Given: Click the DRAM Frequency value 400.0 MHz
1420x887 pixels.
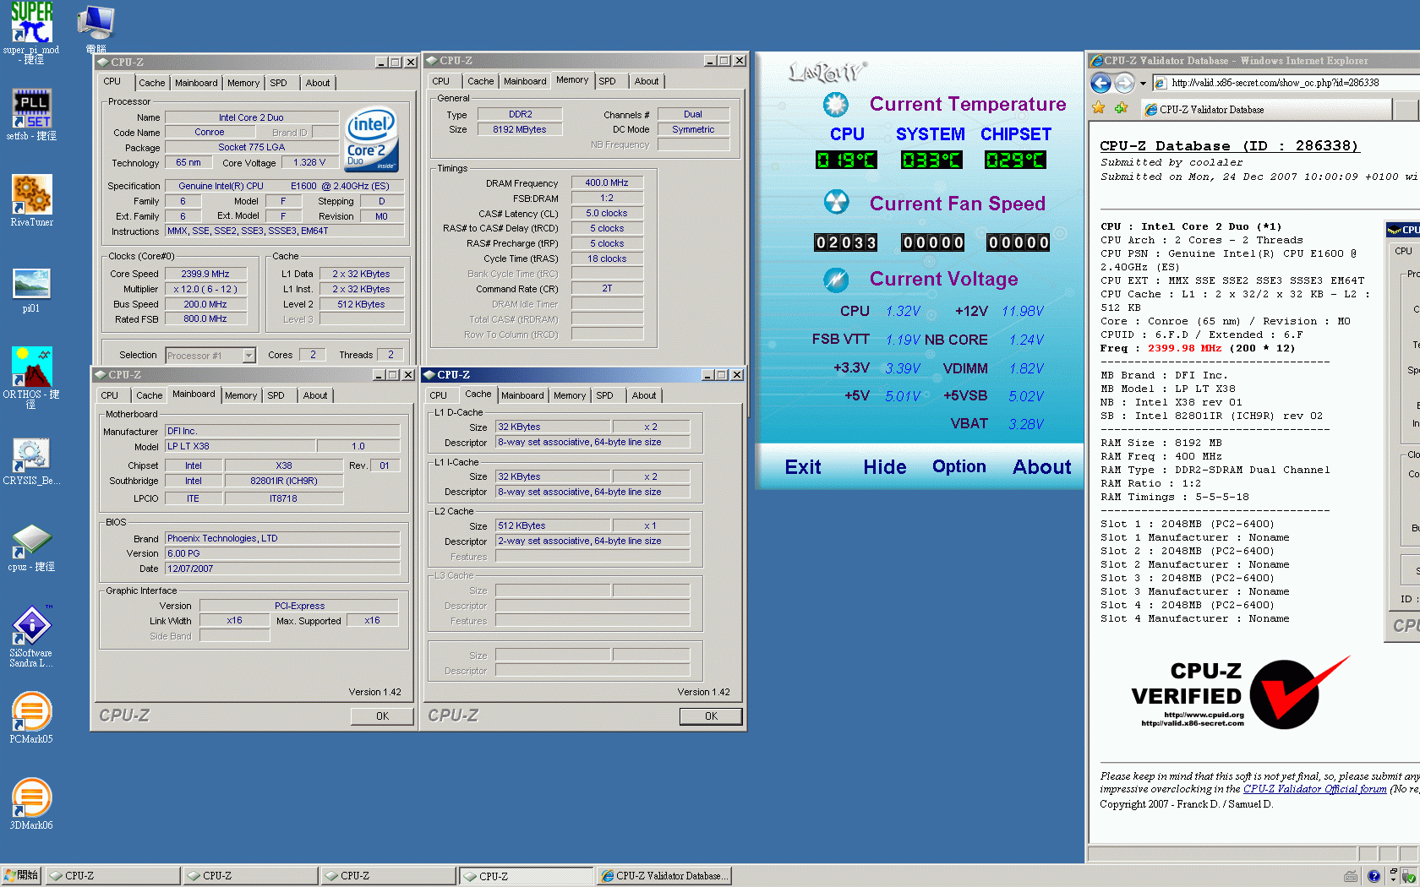Looking at the screenshot, I should (x=607, y=182).
